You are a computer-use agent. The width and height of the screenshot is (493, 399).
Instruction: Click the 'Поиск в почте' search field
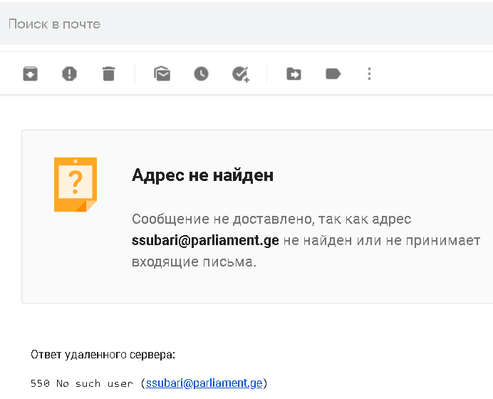pos(214,24)
